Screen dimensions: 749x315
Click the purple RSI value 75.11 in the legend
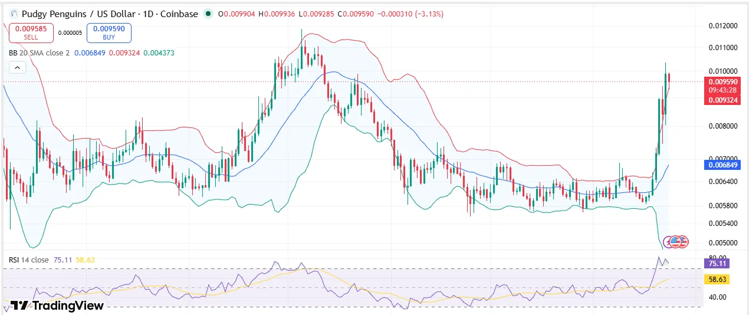click(x=63, y=260)
